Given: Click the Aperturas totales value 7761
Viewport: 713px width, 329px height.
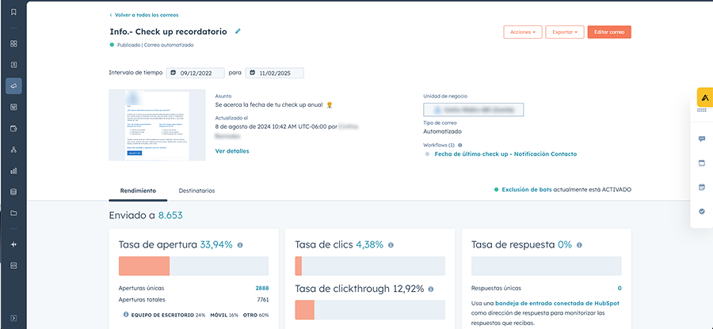Looking at the screenshot, I should (262, 300).
